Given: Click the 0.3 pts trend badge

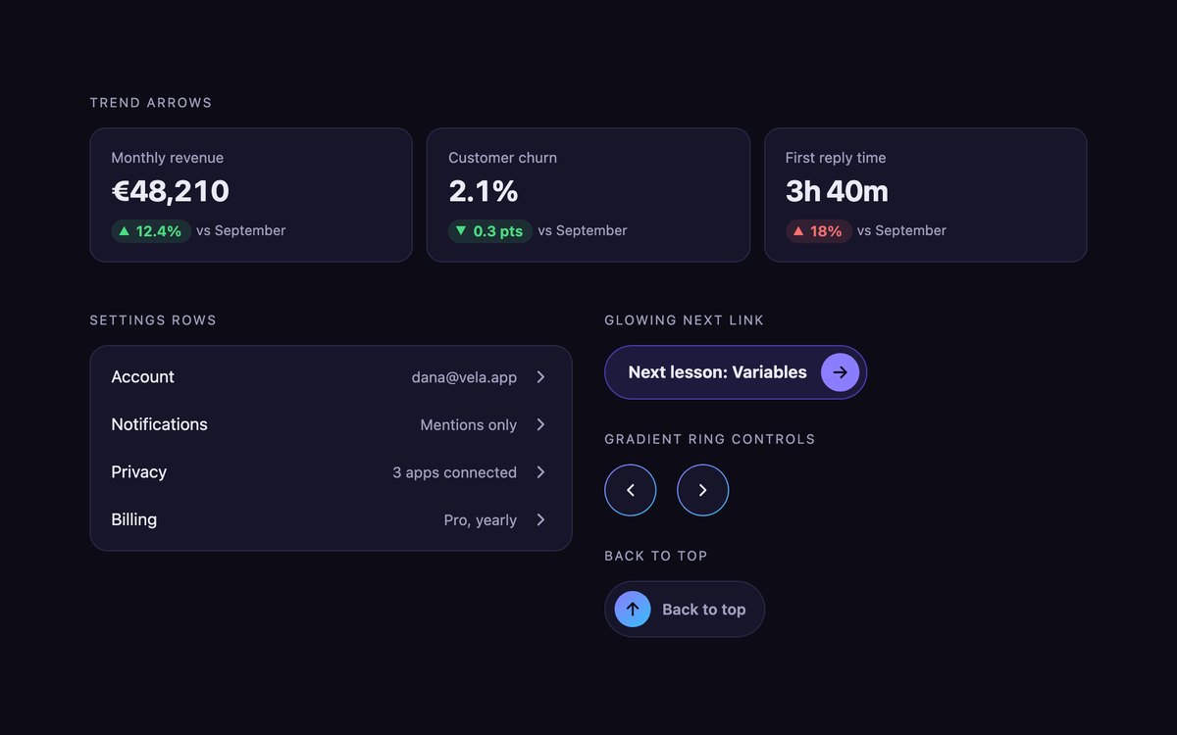Looking at the screenshot, I should tap(489, 231).
